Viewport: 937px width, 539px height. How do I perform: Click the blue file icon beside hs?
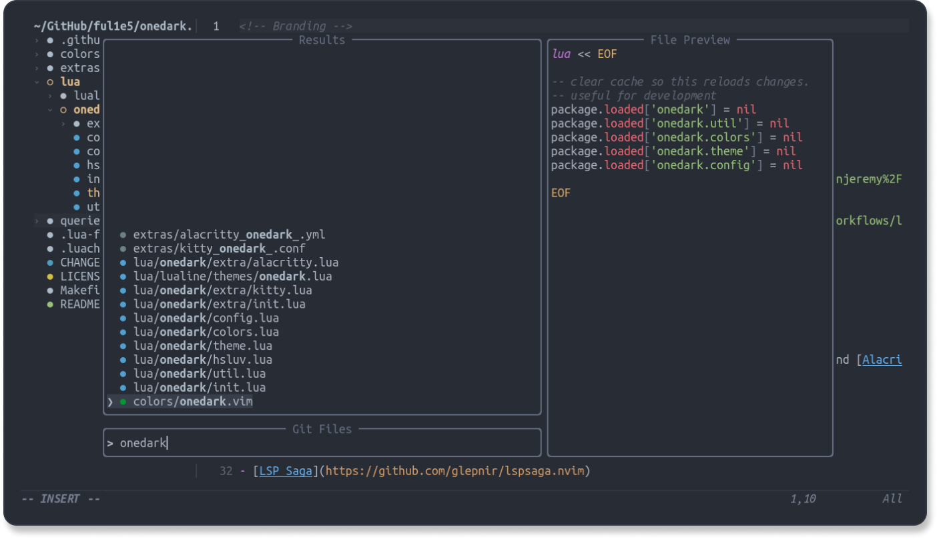tap(77, 165)
